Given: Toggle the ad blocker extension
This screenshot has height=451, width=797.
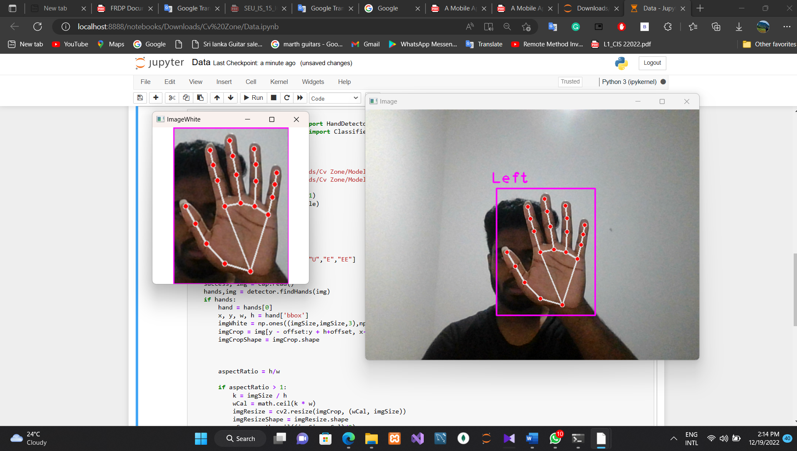Looking at the screenshot, I should click(x=622, y=27).
